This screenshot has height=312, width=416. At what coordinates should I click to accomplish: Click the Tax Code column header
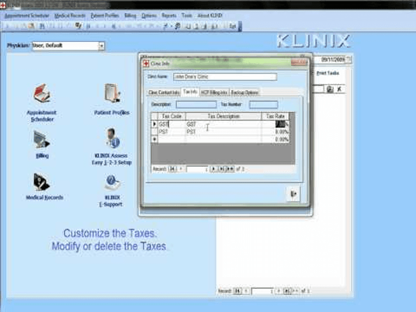click(x=172, y=116)
